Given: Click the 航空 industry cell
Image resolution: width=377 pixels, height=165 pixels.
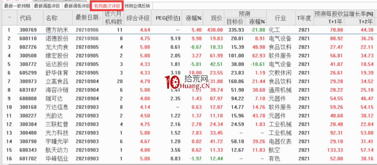Looking at the screenshot, I should click(x=274, y=150).
